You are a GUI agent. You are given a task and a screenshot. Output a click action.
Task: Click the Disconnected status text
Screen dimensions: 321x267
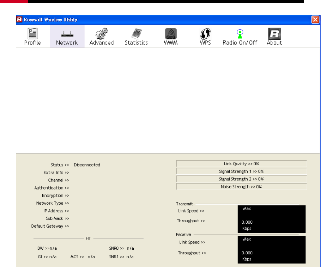click(87, 165)
